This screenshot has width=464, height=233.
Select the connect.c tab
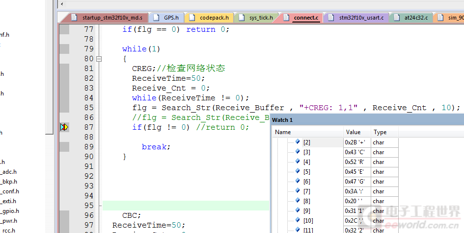(301, 18)
